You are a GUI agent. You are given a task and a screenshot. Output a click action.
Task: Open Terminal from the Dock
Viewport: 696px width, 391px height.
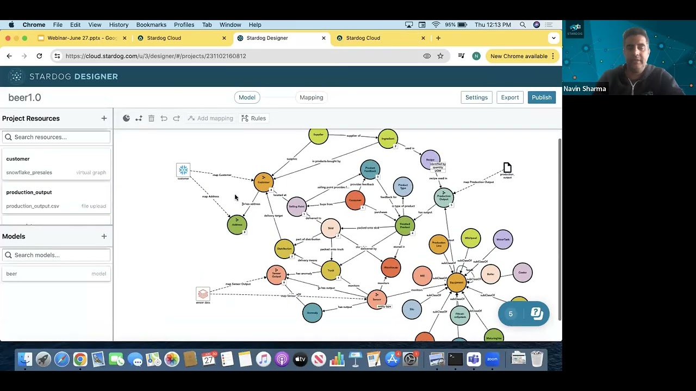456,359
